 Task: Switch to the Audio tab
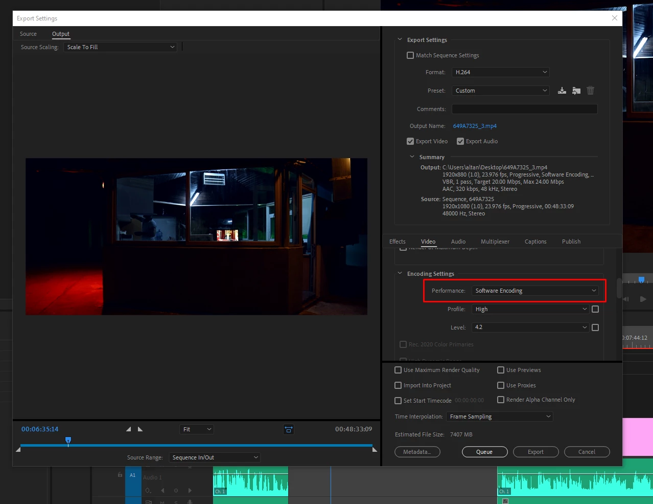point(458,242)
